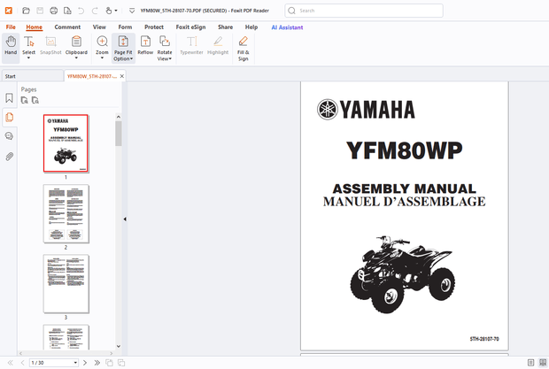549x369 pixels.
Task: Click into the Search field
Action: coord(364,11)
